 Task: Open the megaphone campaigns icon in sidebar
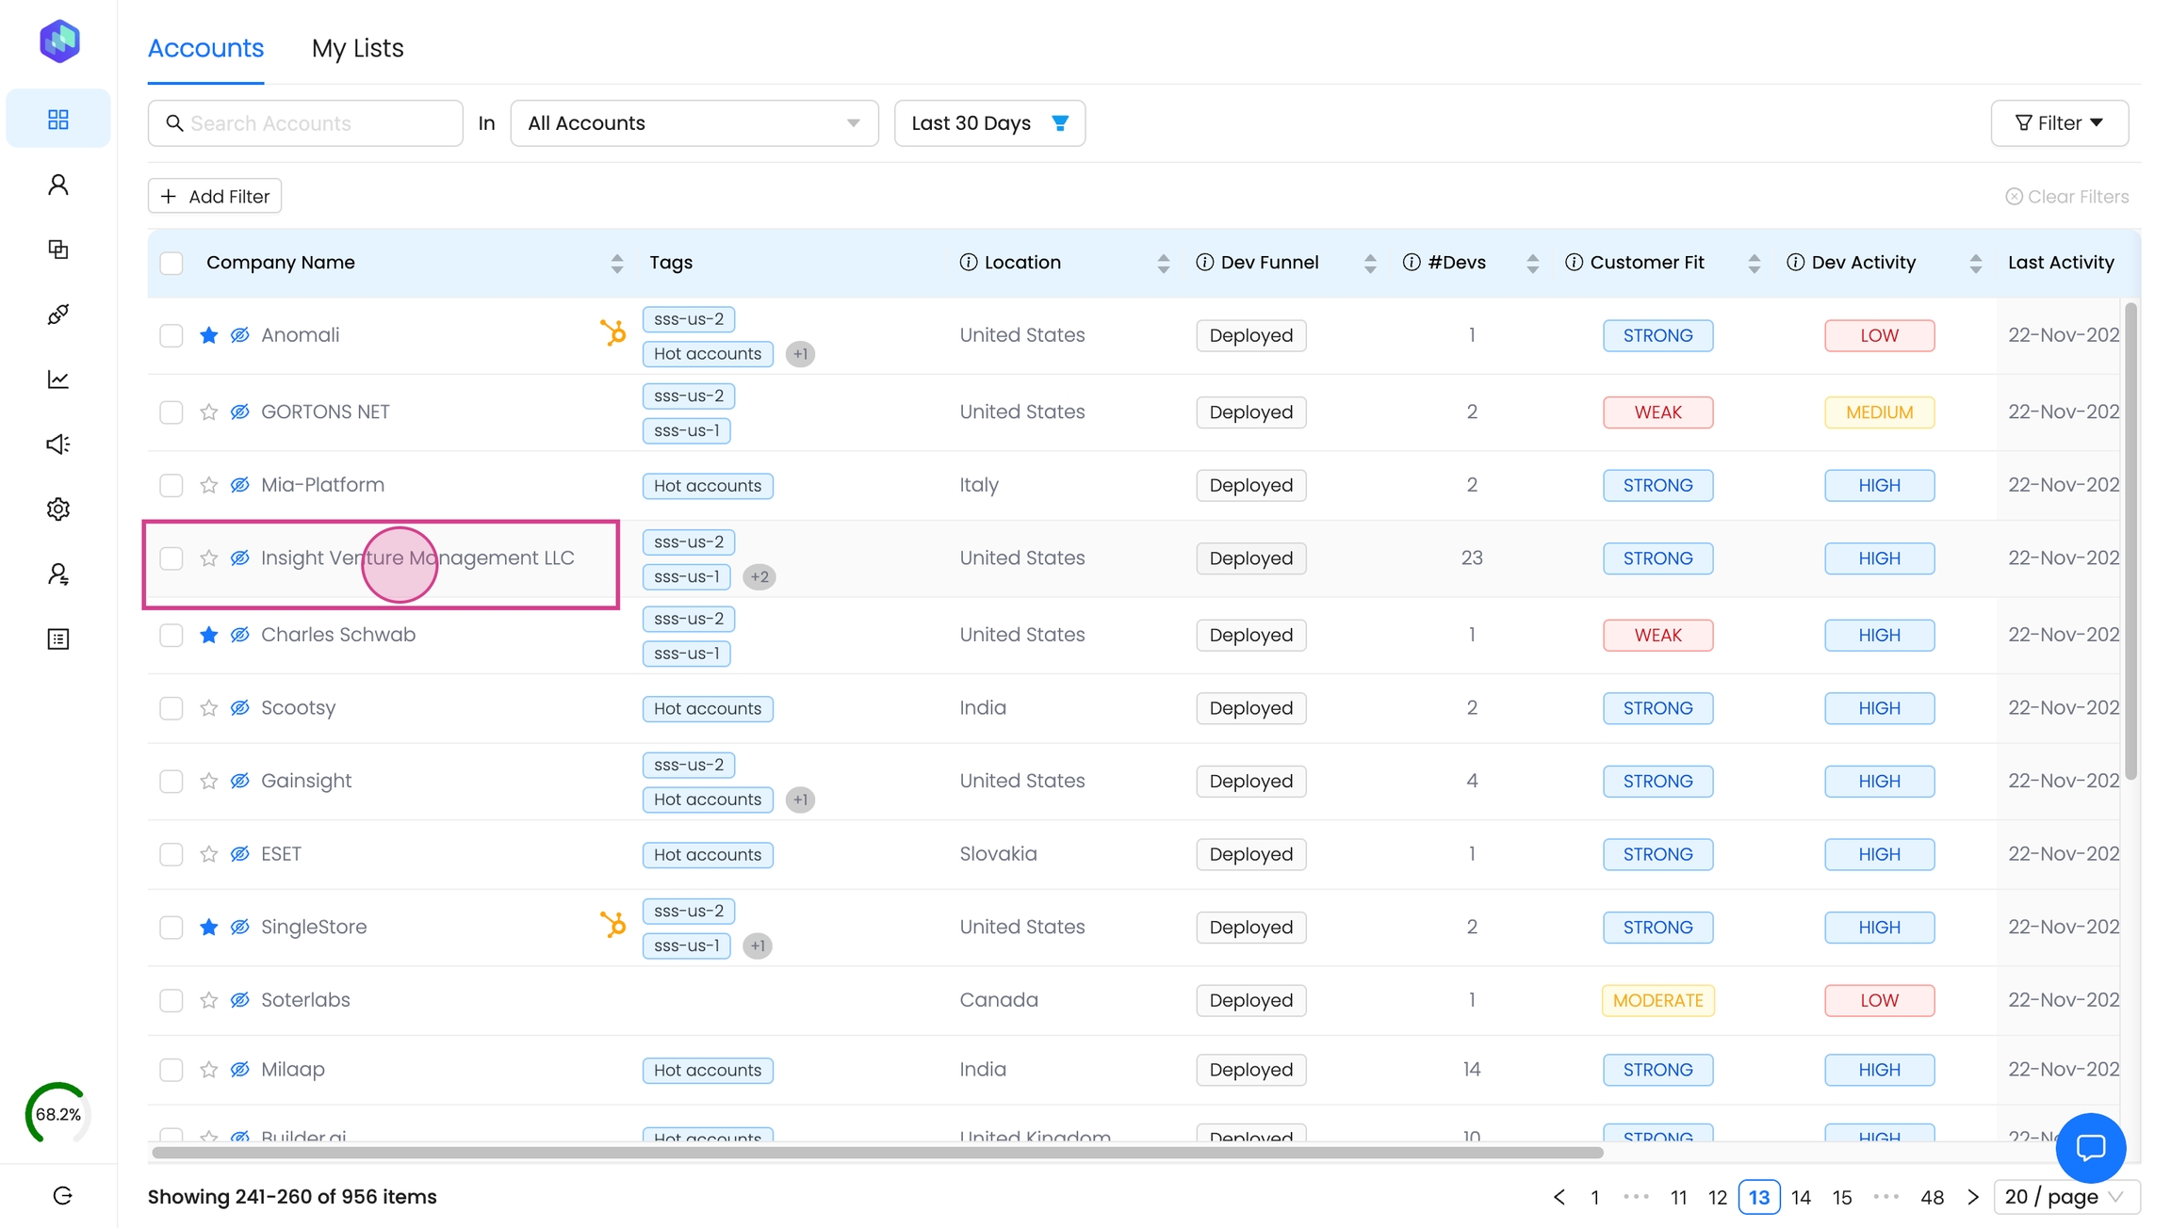(x=57, y=444)
